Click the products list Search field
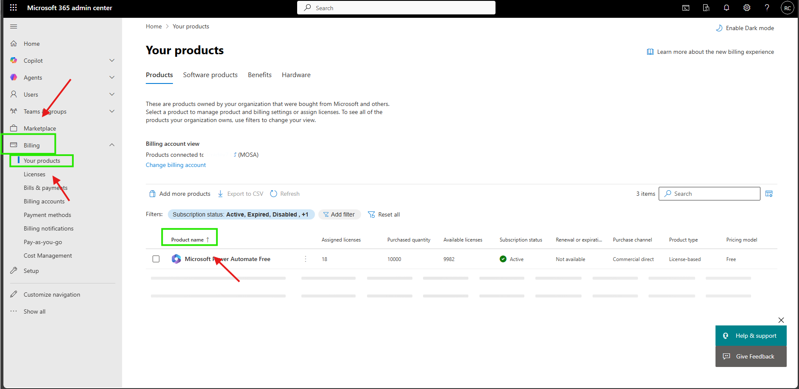799x389 pixels. 710,194
